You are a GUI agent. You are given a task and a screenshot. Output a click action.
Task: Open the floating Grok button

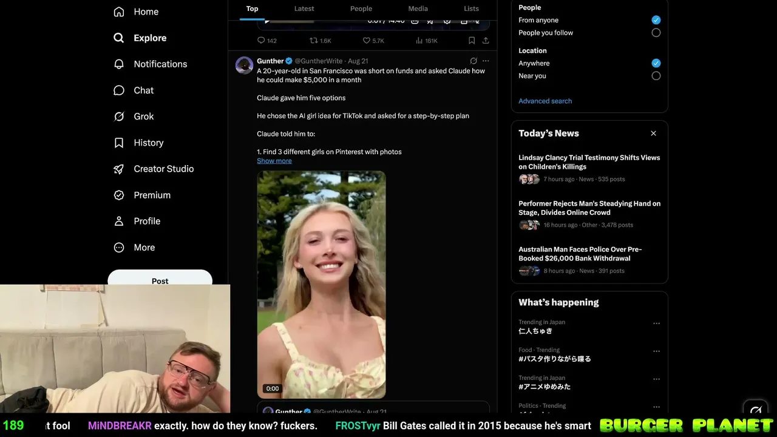click(756, 411)
